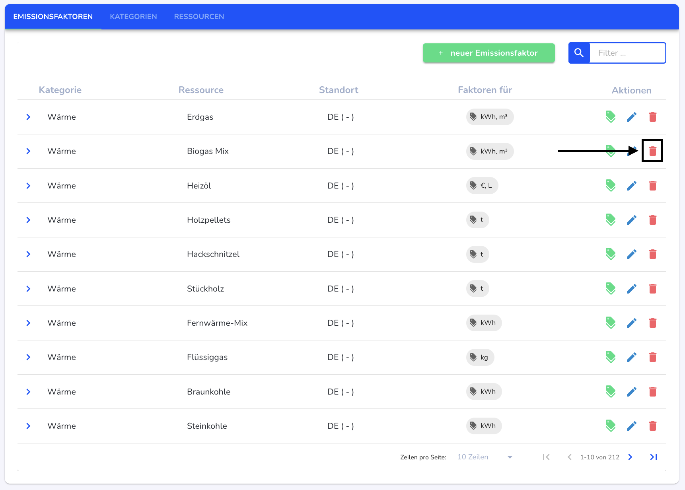Delete the Holzpellets entry

click(652, 220)
